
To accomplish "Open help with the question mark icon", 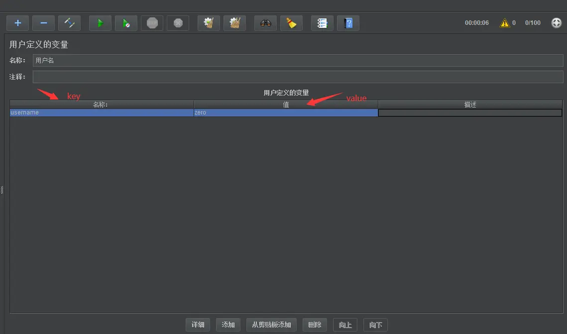I will (348, 23).
